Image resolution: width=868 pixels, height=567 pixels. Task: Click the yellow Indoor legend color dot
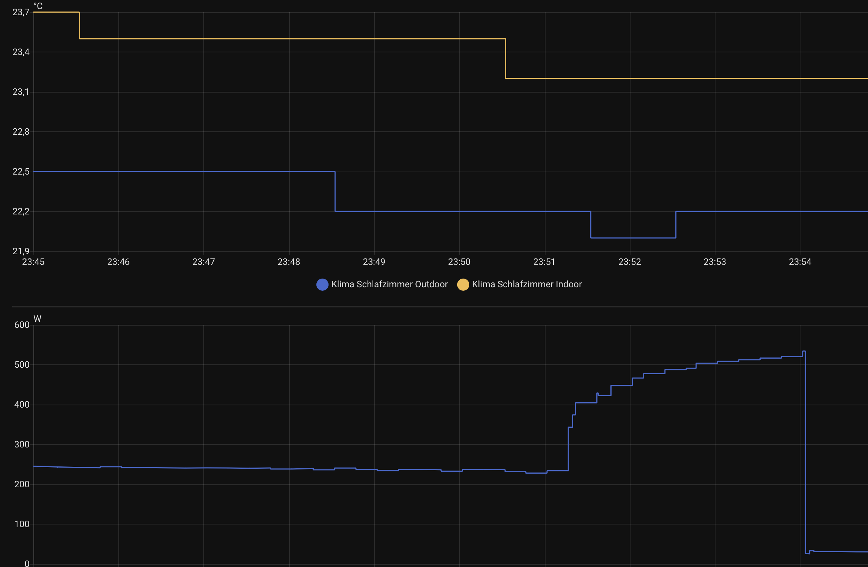[x=463, y=285]
